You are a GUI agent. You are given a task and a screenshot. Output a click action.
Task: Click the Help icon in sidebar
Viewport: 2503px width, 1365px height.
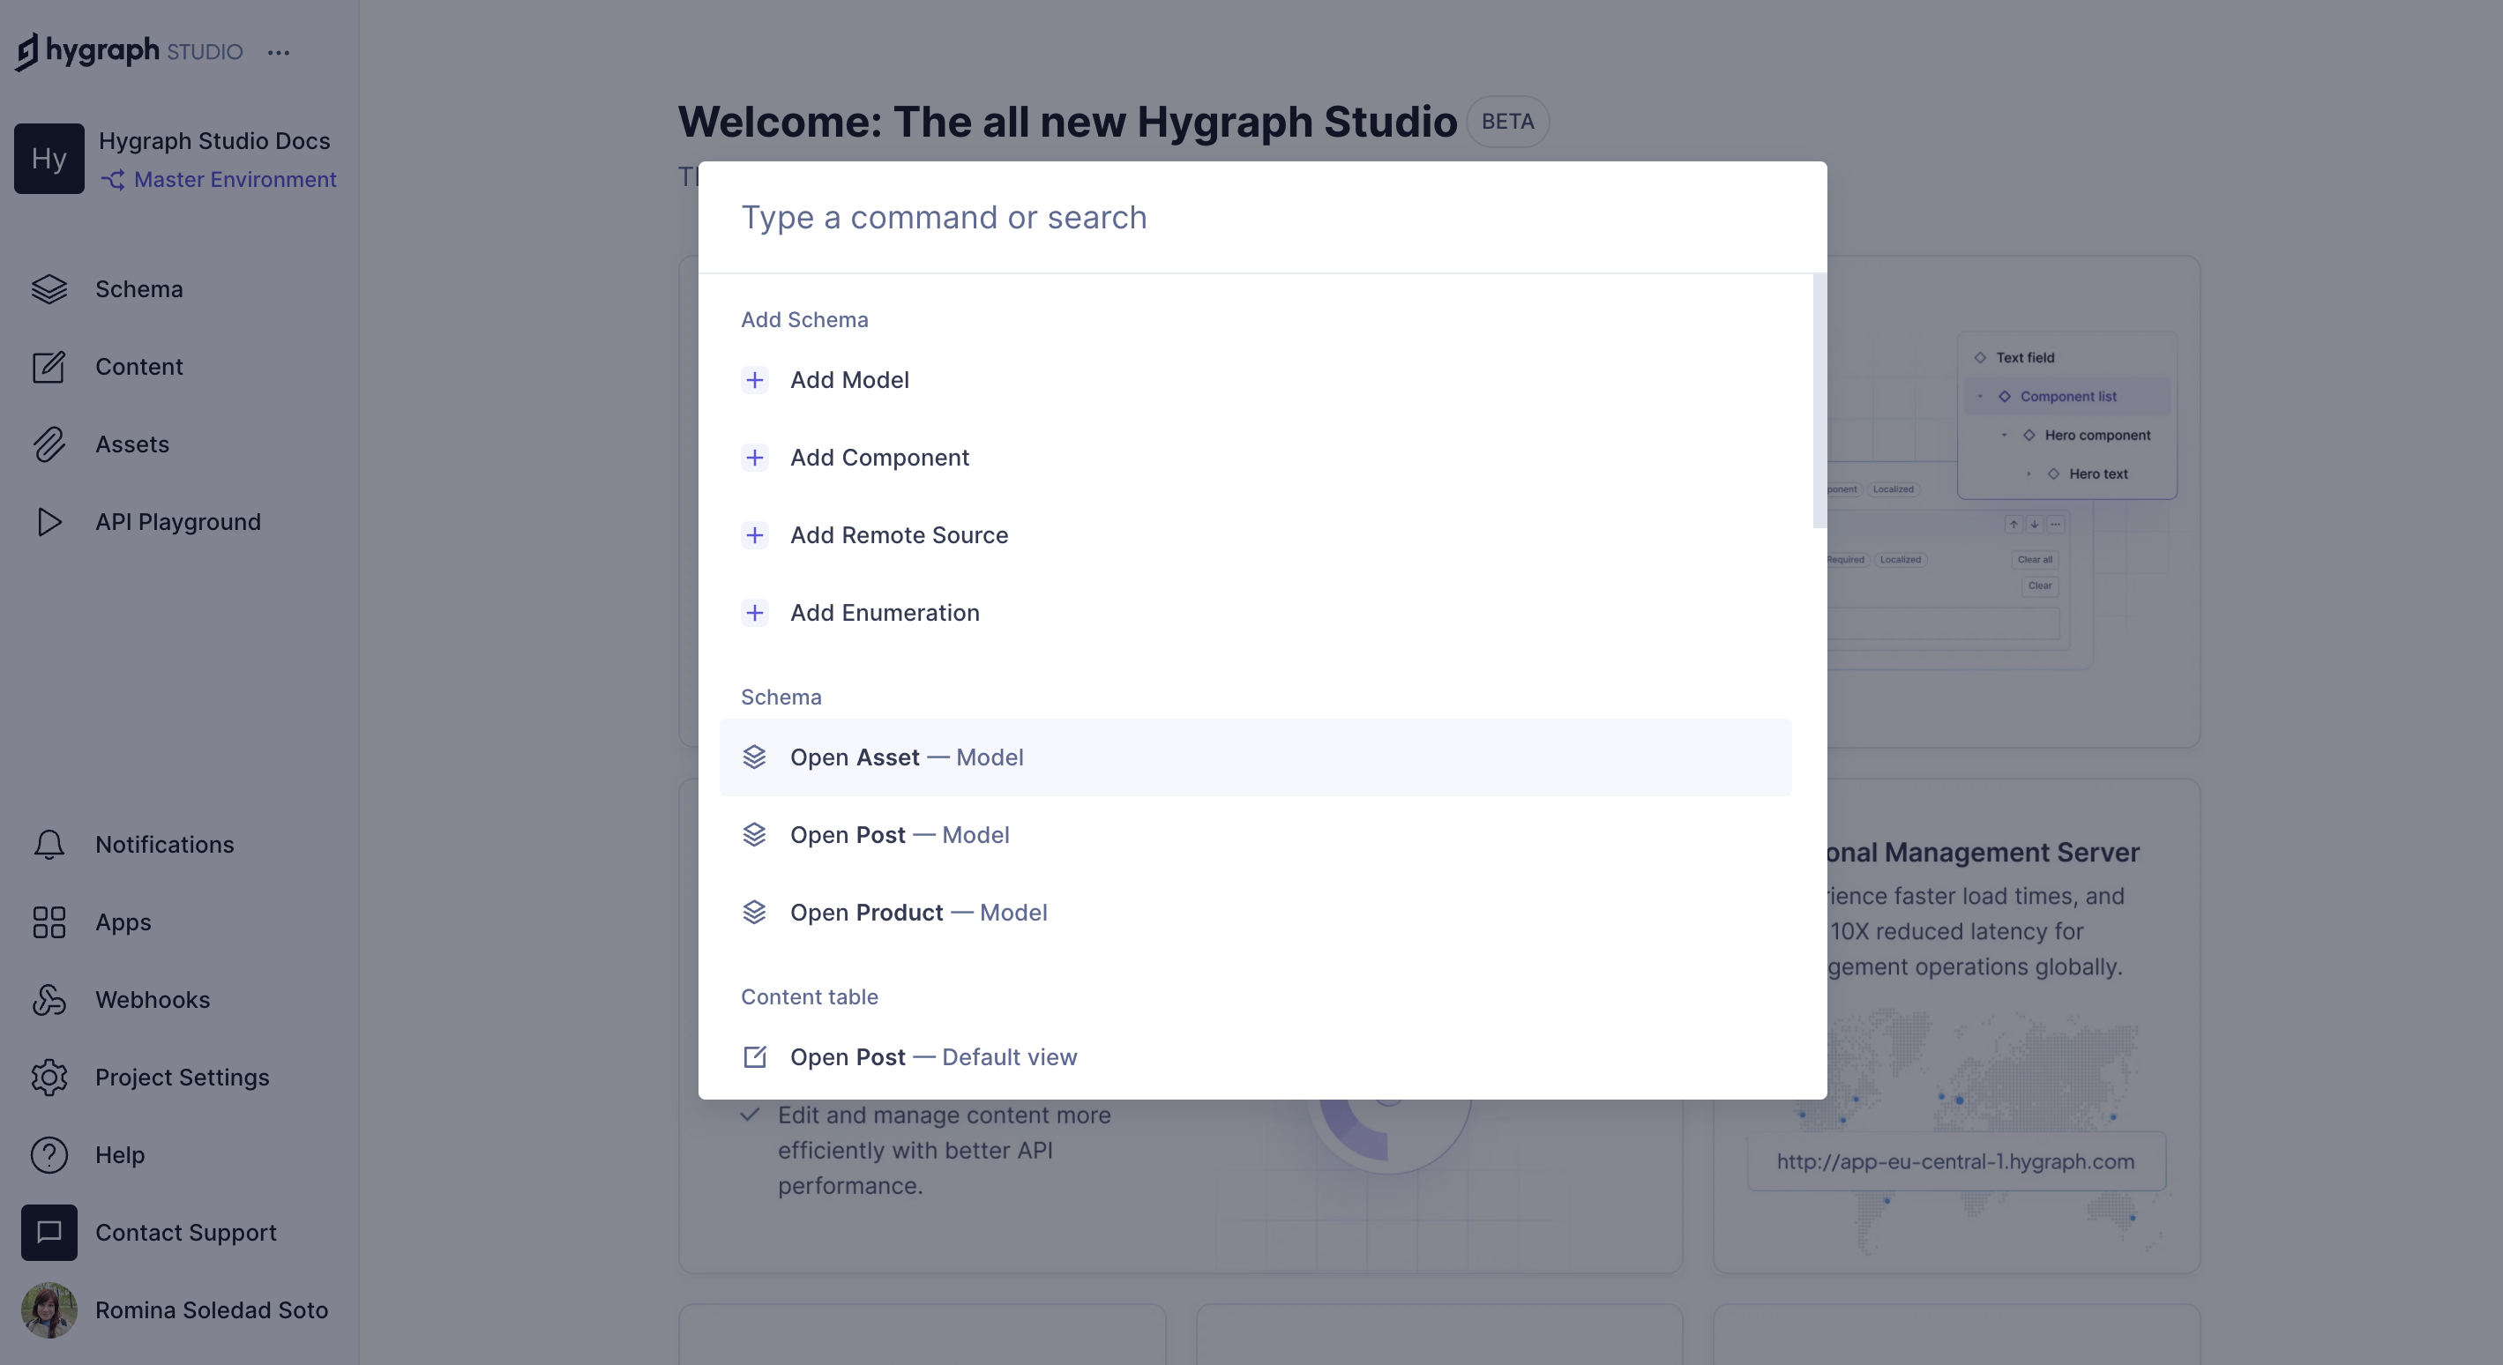coord(47,1155)
